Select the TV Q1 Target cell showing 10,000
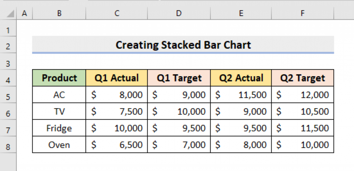 [x=179, y=111]
